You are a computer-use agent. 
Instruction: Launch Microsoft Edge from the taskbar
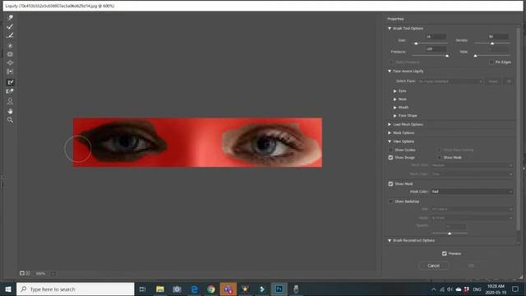pyautogui.click(x=194, y=289)
